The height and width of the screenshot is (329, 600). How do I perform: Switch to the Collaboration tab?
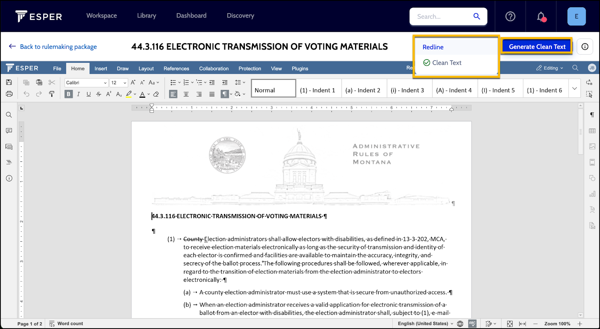point(214,69)
